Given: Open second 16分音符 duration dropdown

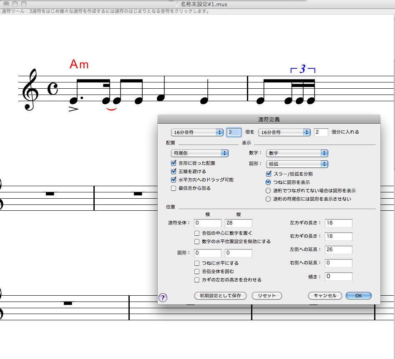Looking at the screenshot, I should 284,132.
